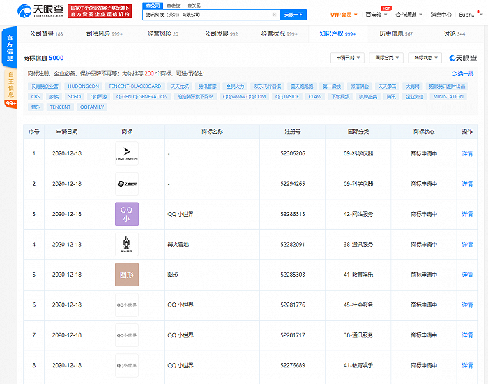Viewport: 488px width, 384px height.
Task: Open the 讨论 tab
Action: click(454, 33)
